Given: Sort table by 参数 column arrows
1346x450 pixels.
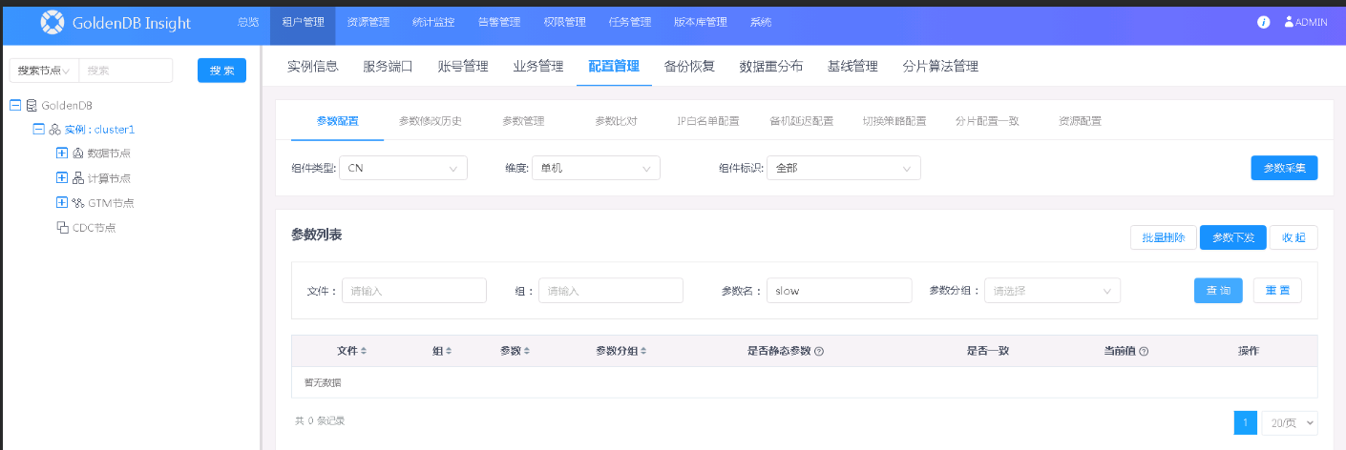Looking at the screenshot, I should [527, 351].
